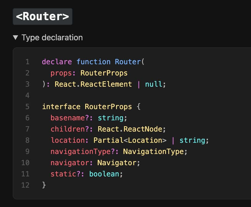Image resolution: width=251 pixels, height=207 pixels.
Task: Click 'Navigator' type on line 10
Action: [x=117, y=163]
